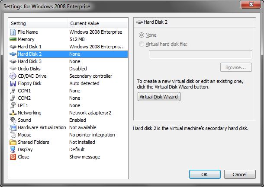264x187 pixels.
Task: Click the Sound speaker icon
Action: [x=13, y=120]
